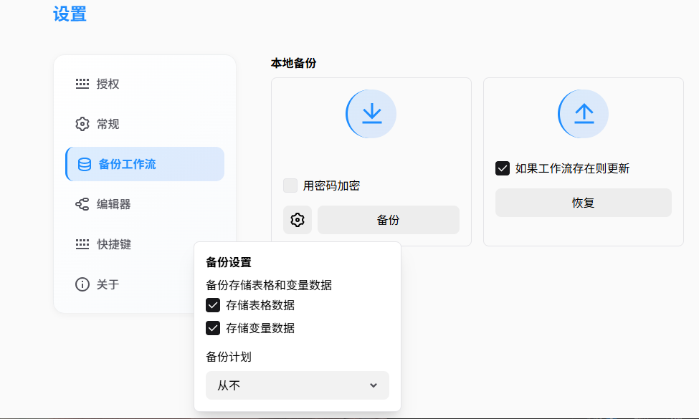The image size is (699, 419).
Task: Open 备份工作流 via the database icon
Action: pyautogui.click(x=83, y=164)
